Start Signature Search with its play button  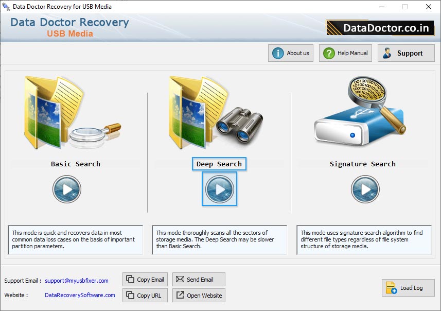pos(365,189)
